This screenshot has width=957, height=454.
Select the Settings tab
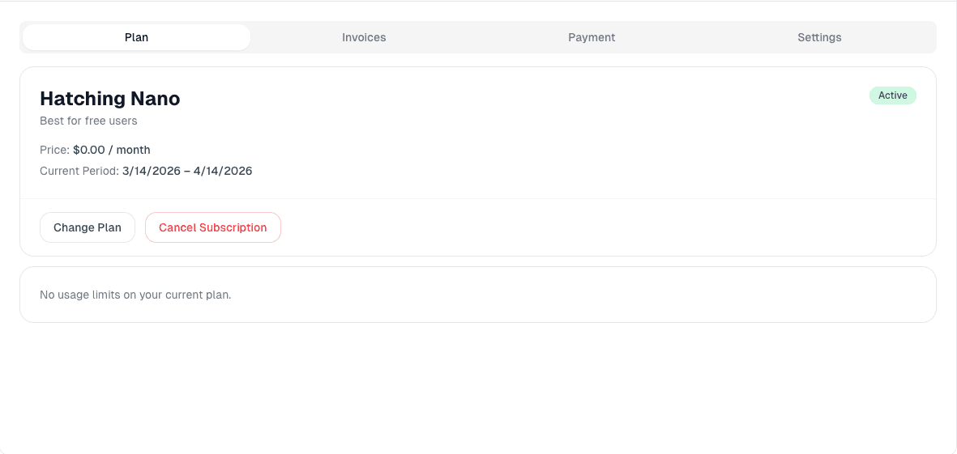click(819, 37)
